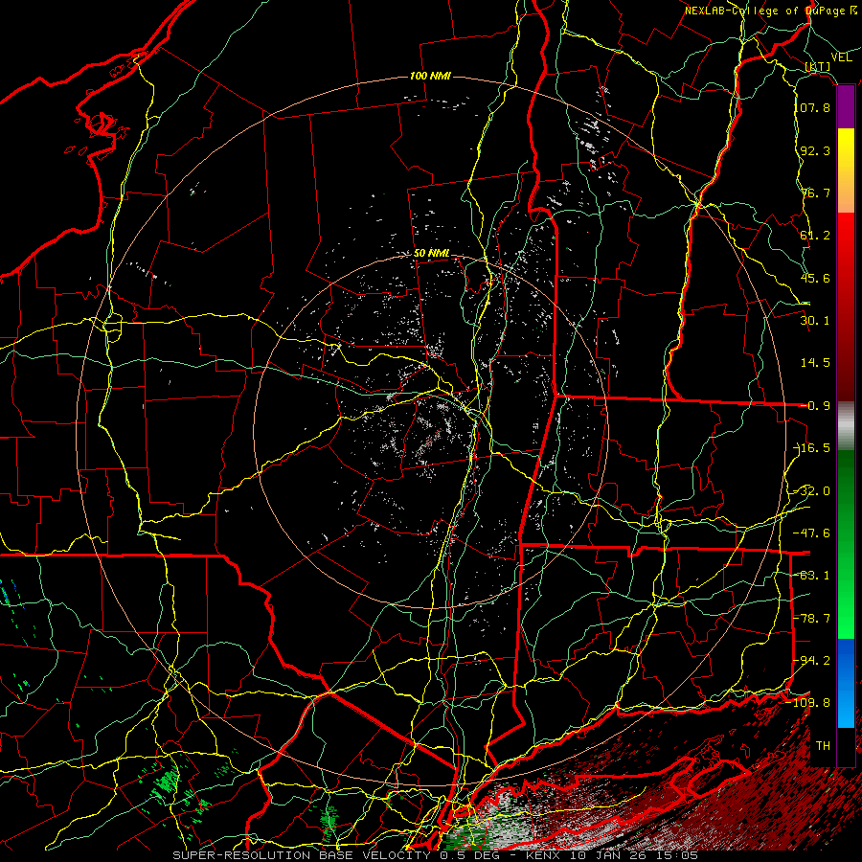This screenshot has width=862, height=862.
Task: Click the 14.5 legend value
Action: 815,363
